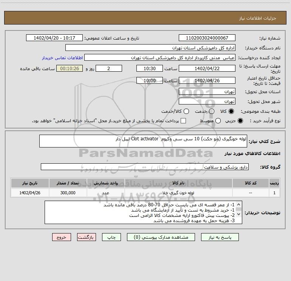Click row number 1 cell
This screenshot has width=291, height=281.
(274, 193)
